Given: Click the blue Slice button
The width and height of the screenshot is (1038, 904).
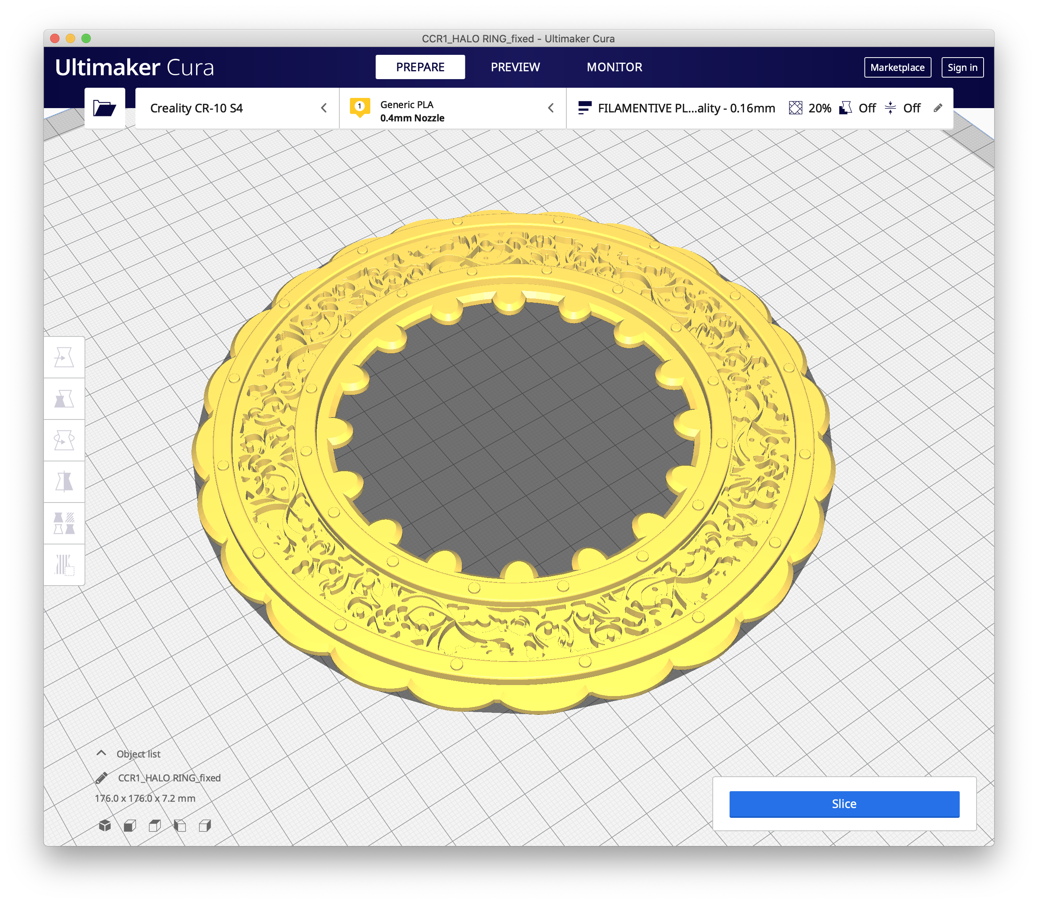Looking at the screenshot, I should tap(844, 804).
